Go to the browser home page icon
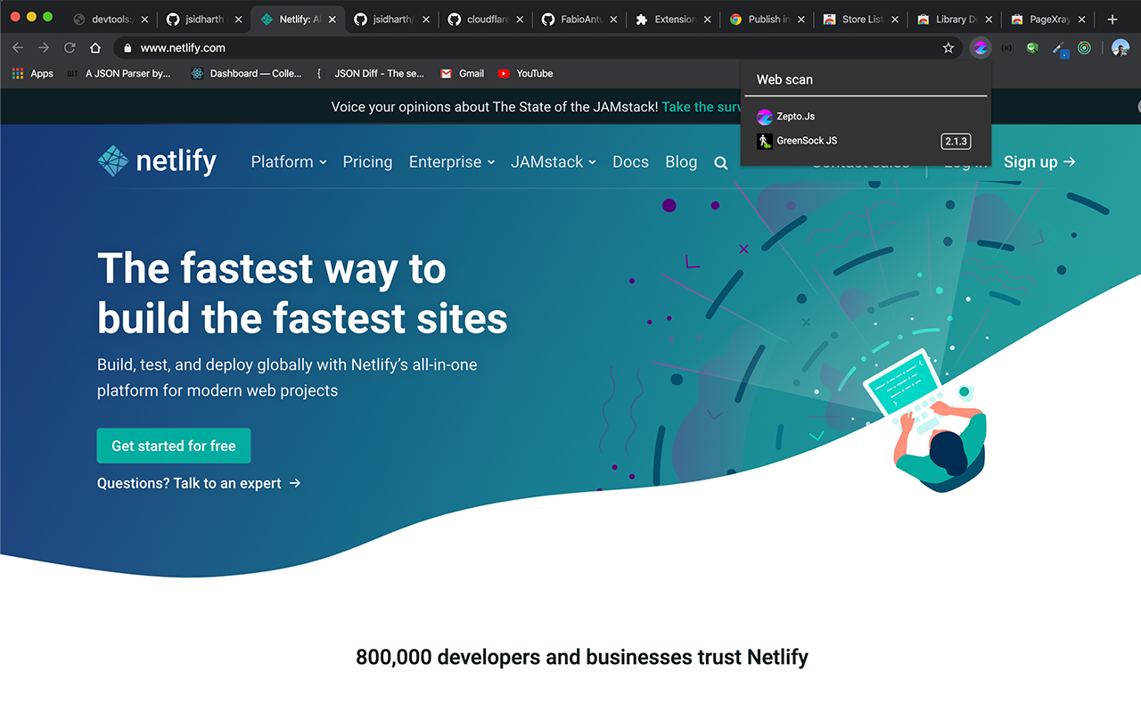 (x=95, y=48)
